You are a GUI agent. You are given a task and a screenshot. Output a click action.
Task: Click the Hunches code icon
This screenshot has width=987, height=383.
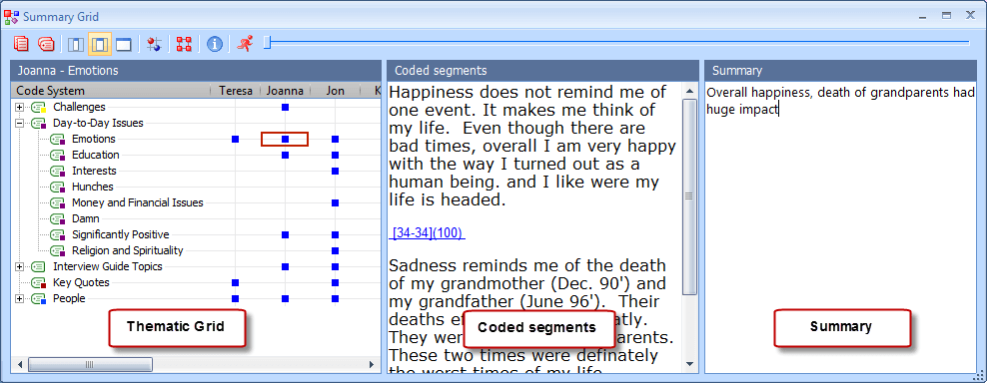pos(58,188)
